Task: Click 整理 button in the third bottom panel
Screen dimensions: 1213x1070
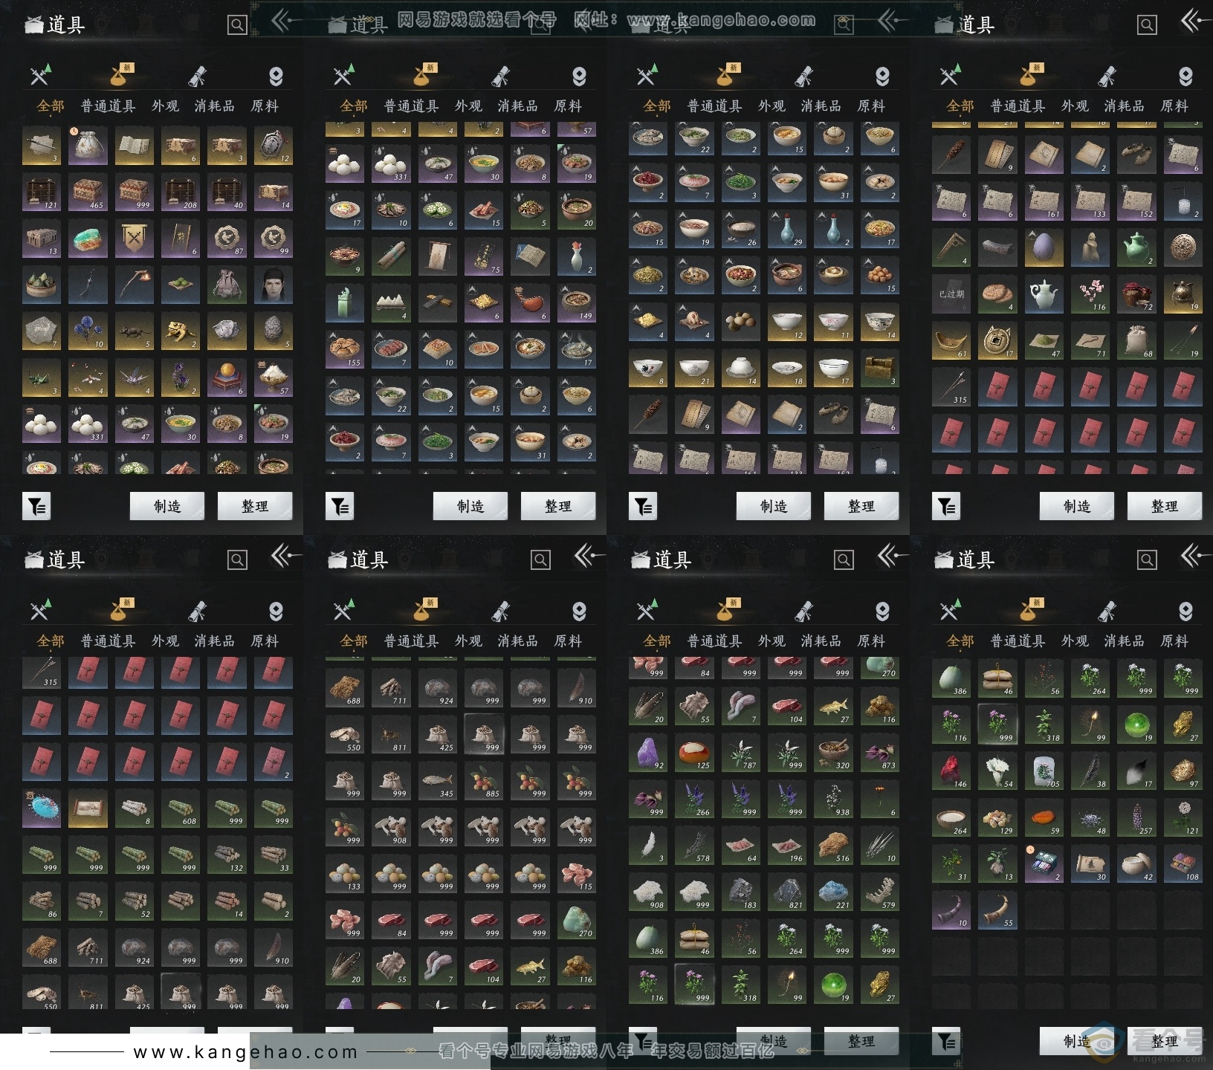Action: [x=861, y=1041]
